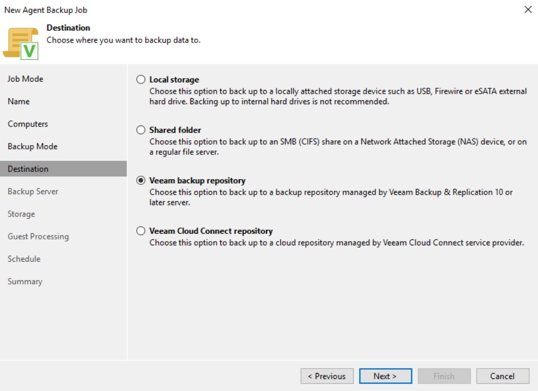Viewport: 538px width, 391px height.
Task: Open the Name wizard step
Action: 19,101
